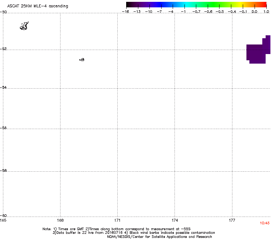Click the -58 latitude axis label

tap(3, 171)
